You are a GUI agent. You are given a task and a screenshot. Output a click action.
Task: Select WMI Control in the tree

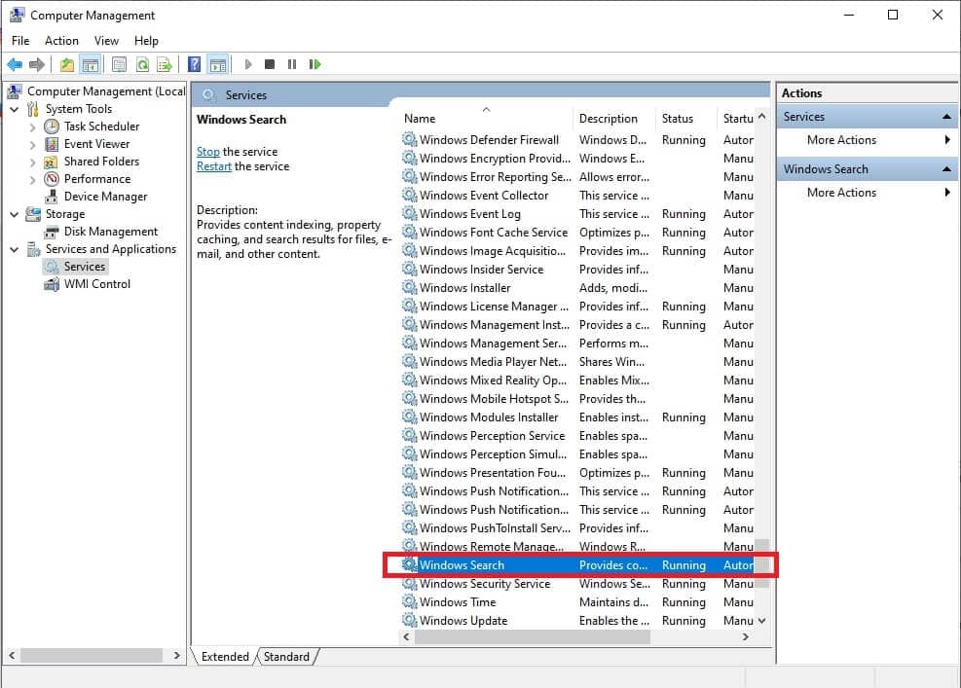[x=97, y=284]
